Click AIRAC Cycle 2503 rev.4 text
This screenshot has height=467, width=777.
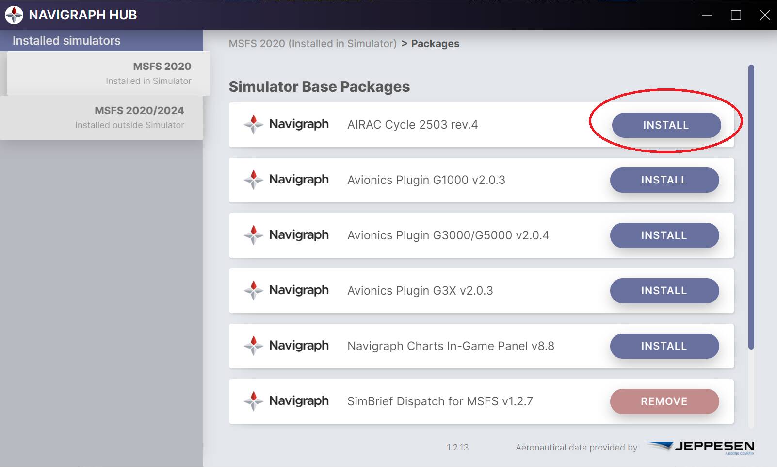[x=413, y=125]
